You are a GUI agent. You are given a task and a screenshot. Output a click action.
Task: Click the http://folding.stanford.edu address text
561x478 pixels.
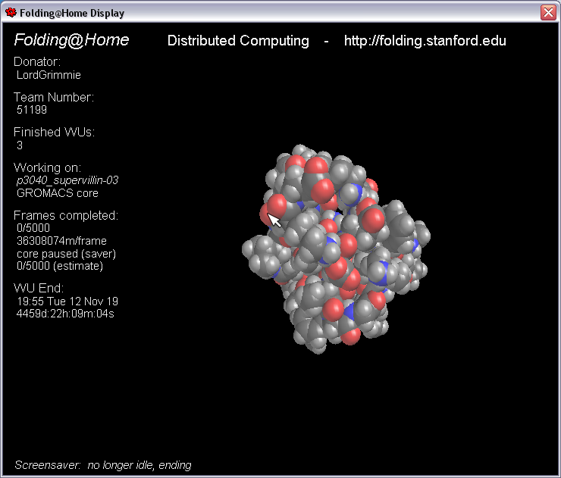(x=425, y=41)
